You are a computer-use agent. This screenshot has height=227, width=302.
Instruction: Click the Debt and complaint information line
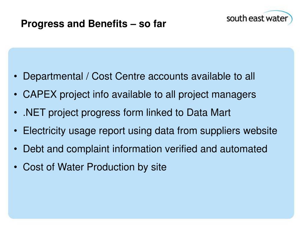(145, 149)
